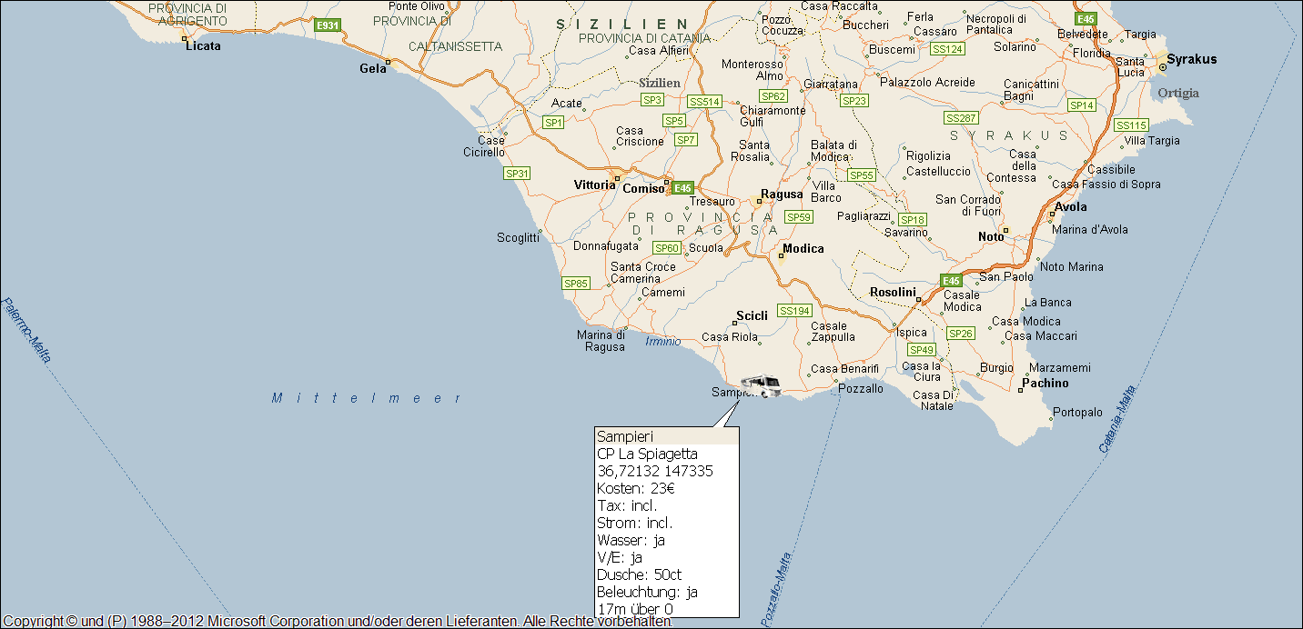Viewport: 1303px width, 629px height.
Task: Select the SP49 road marker near Ispica
Action: (x=921, y=350)
